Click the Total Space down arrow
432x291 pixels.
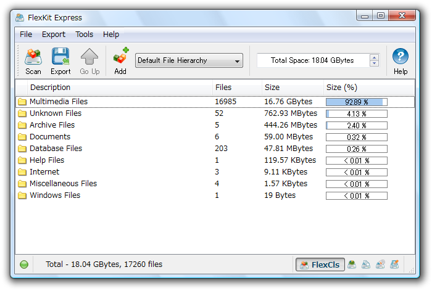coord(374,64)
